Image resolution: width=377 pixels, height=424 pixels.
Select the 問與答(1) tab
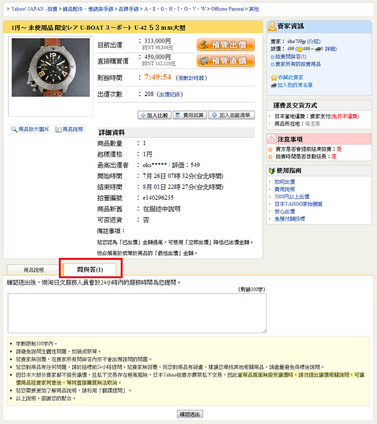coord(90,270)
